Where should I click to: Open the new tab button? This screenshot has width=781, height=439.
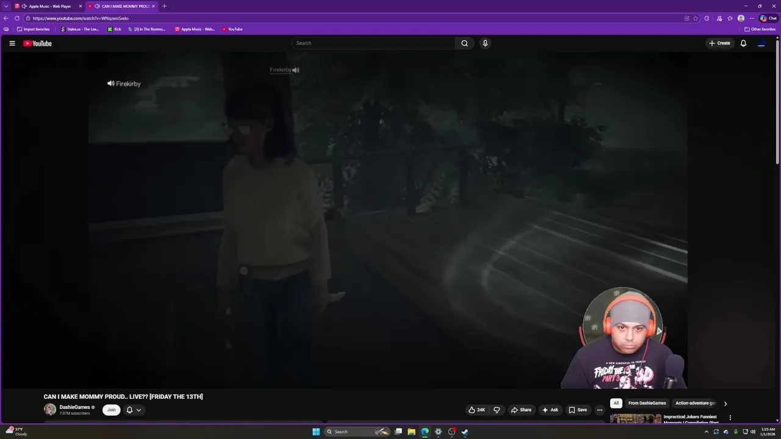click(164, 6)
